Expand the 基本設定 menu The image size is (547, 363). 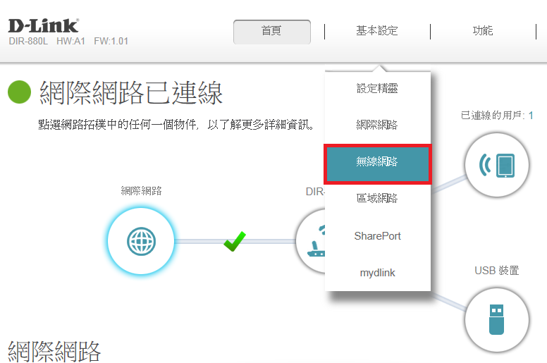(376, 31)
